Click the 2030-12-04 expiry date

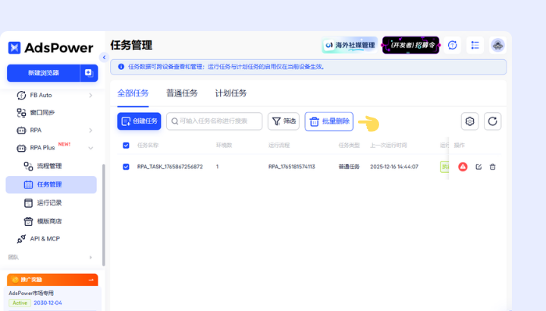[48, 303]
